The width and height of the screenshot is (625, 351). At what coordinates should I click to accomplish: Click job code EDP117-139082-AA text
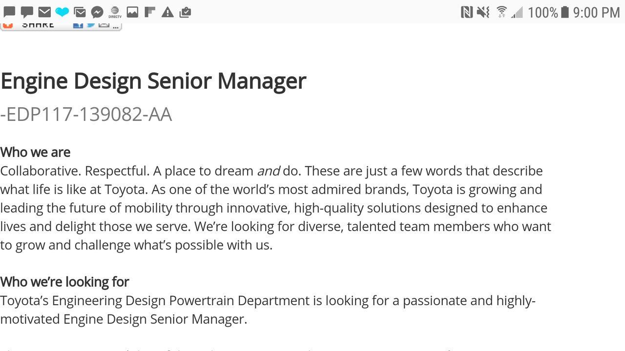click(x=86, y=115)
